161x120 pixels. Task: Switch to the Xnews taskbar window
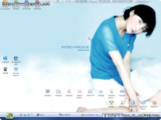(x=46, y=115)
